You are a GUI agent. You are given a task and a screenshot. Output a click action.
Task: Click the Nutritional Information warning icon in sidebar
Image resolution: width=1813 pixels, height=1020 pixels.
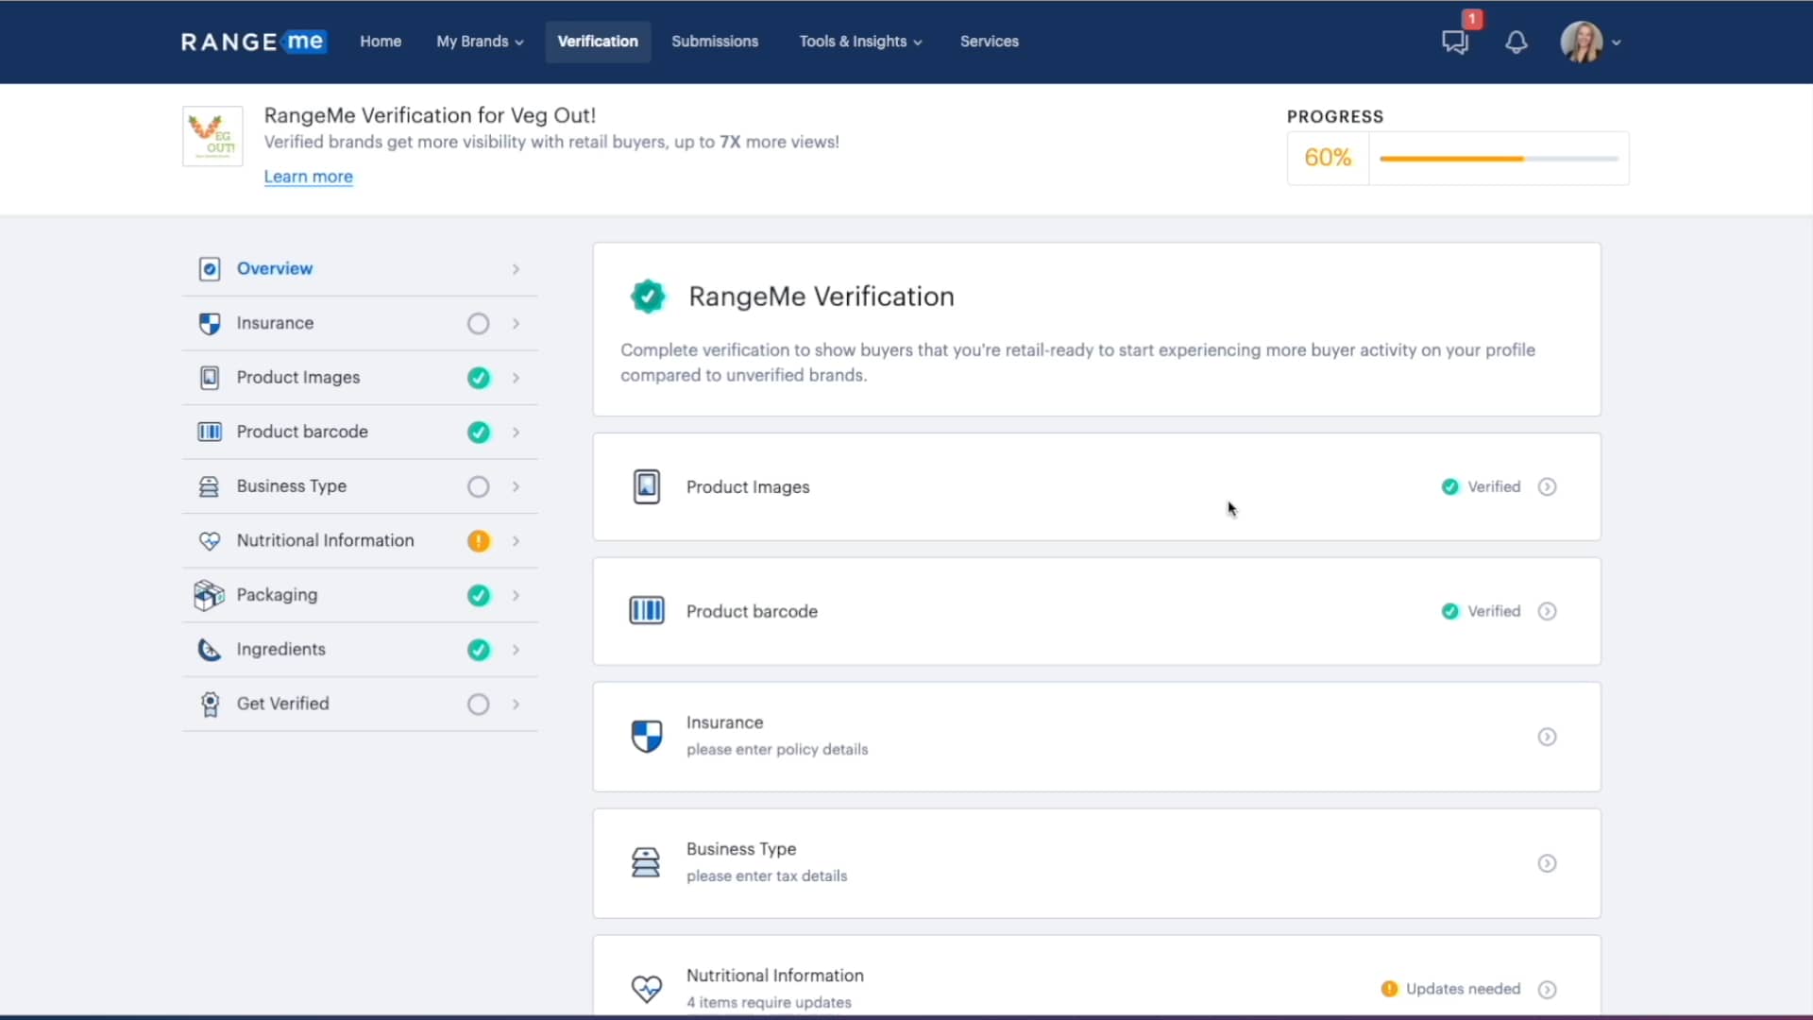click(x=479, y=541)
